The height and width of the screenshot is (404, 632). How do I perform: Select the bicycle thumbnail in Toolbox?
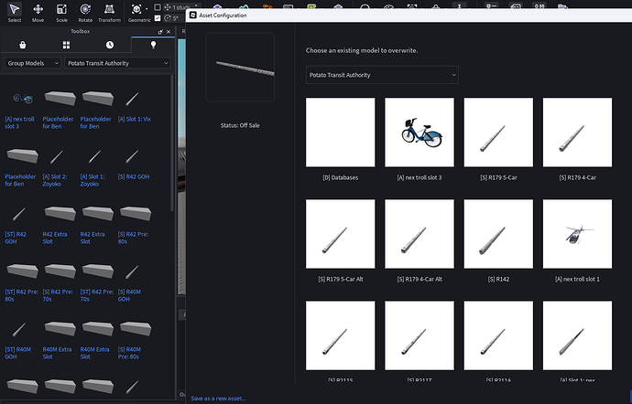(23, 98)
